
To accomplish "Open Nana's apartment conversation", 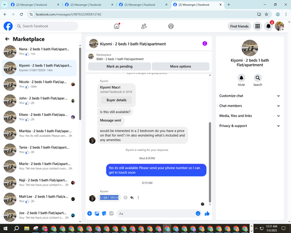I will [39, 51].
